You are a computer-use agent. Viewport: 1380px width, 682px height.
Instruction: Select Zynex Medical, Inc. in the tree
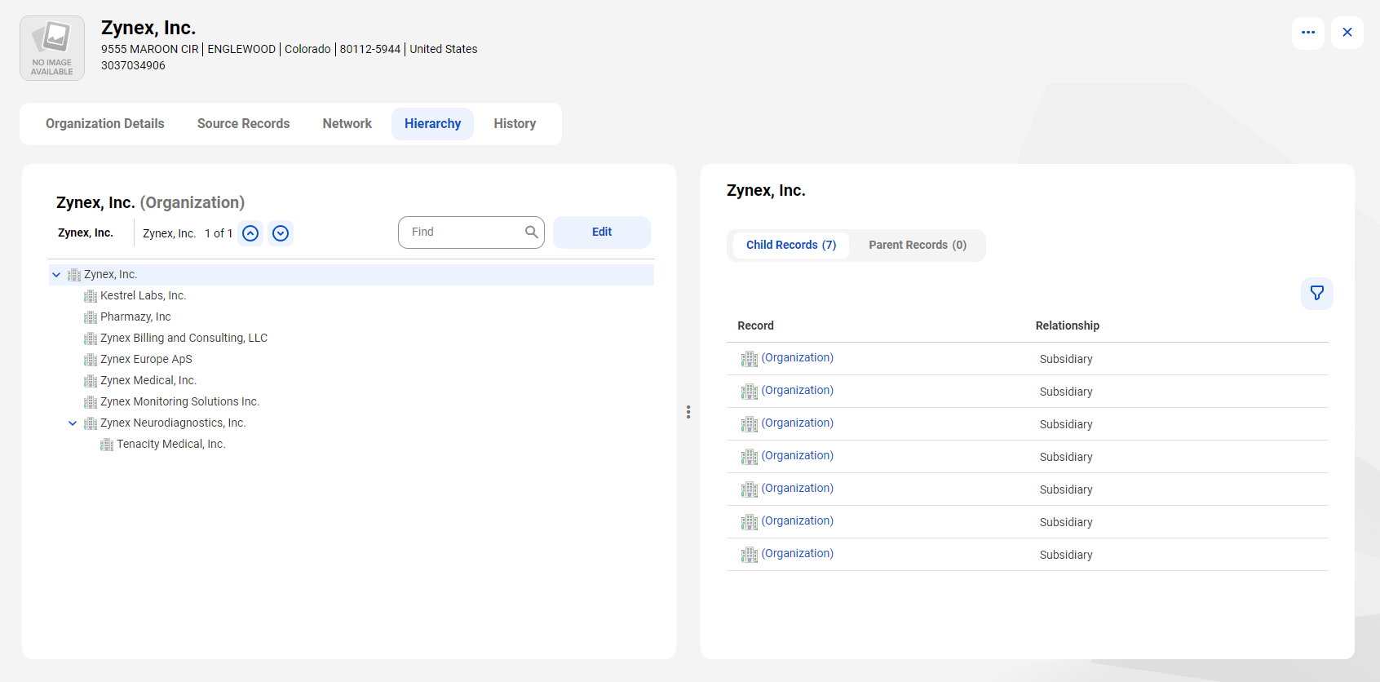(148, 381)
